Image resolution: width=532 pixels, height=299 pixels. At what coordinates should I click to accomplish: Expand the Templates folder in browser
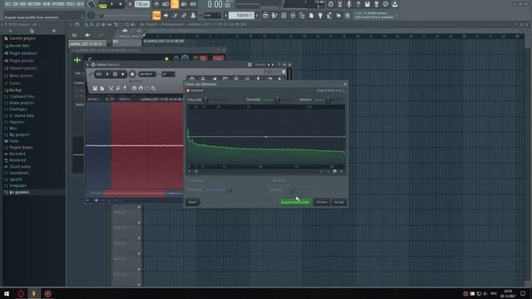tap(17, 186)
